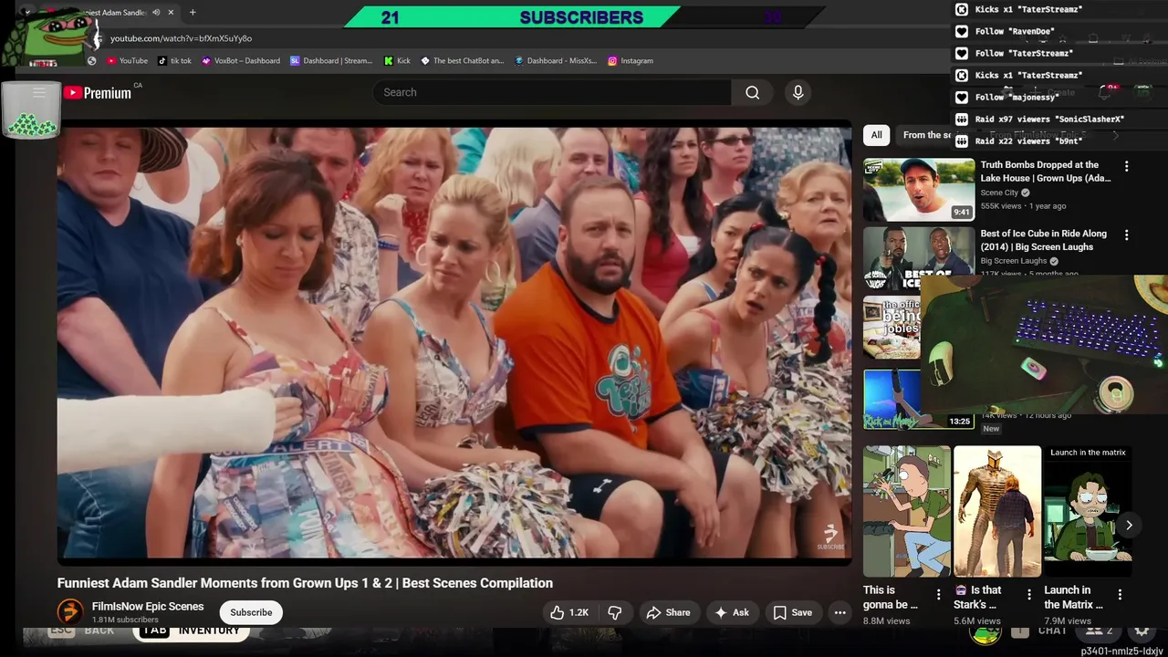
Task: Click Best of Ice Cube in Ride Along title
Action: click(x=1043, y=240)
